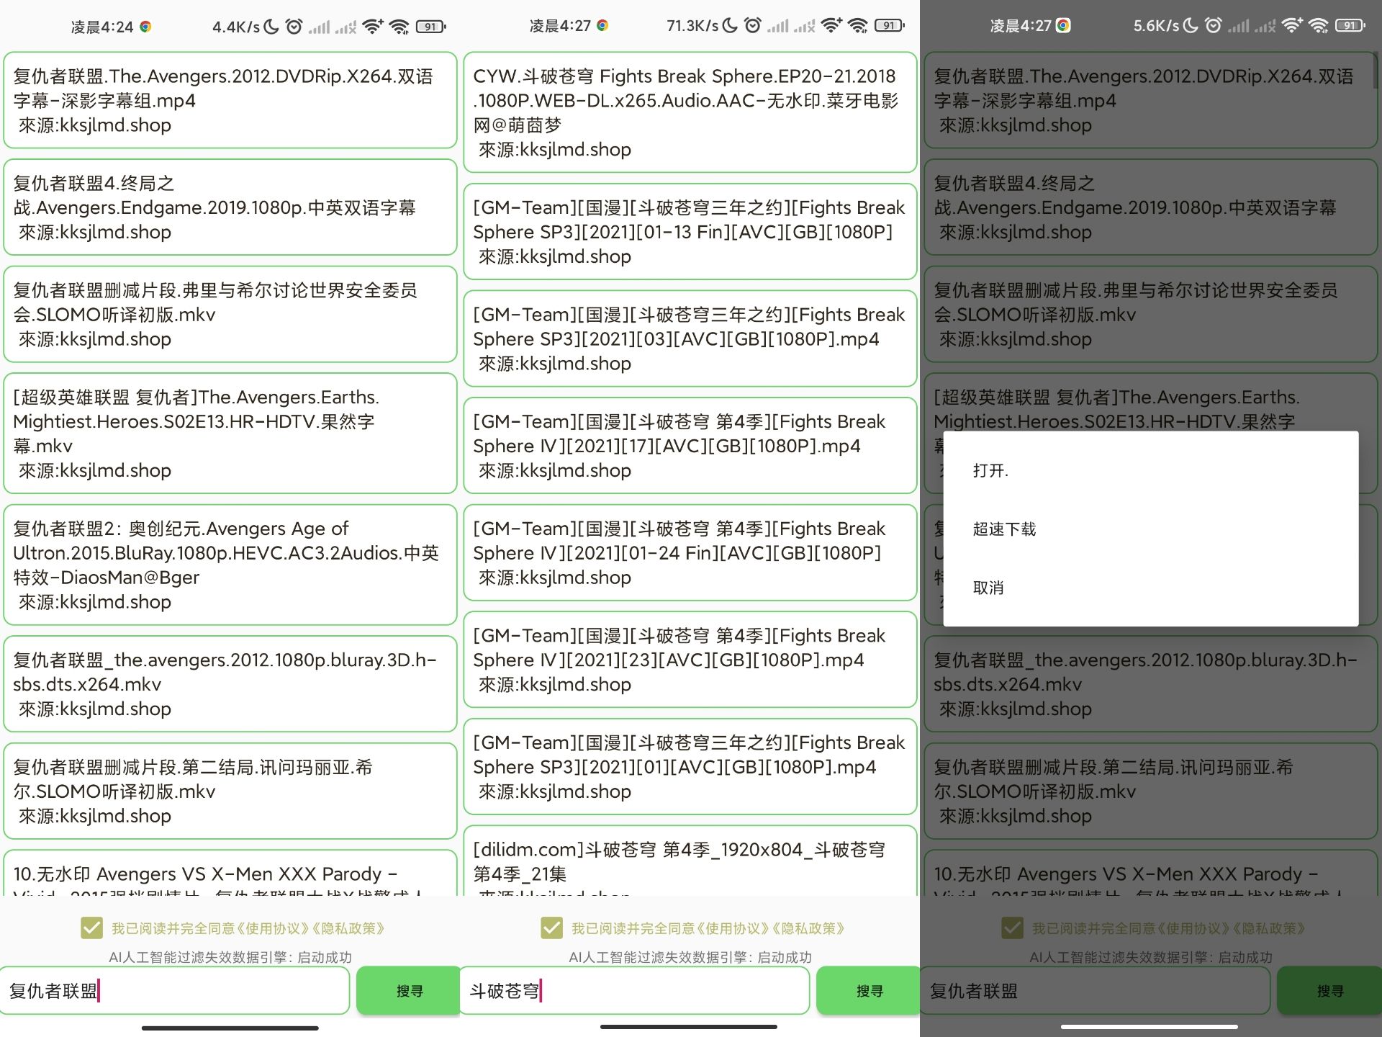Tap the alarm clock status bar icon
The width and height of the screenshot is (1382, 1037).
pyautogui.click(x=294, y=26)
